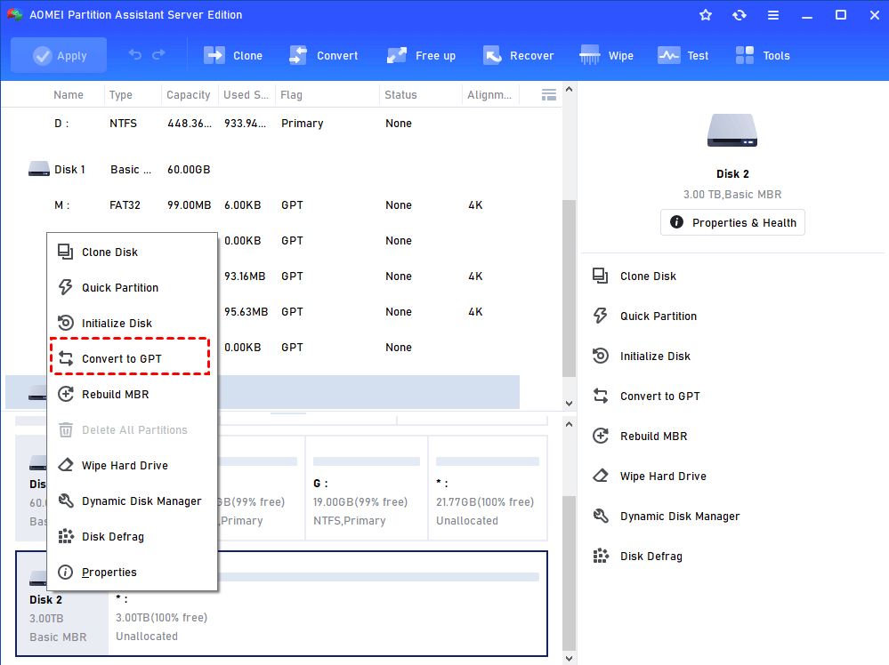Choose Wipe Hard Drive in context menu
The width and height of the screenshot is (889, 665).
(132, 466)
